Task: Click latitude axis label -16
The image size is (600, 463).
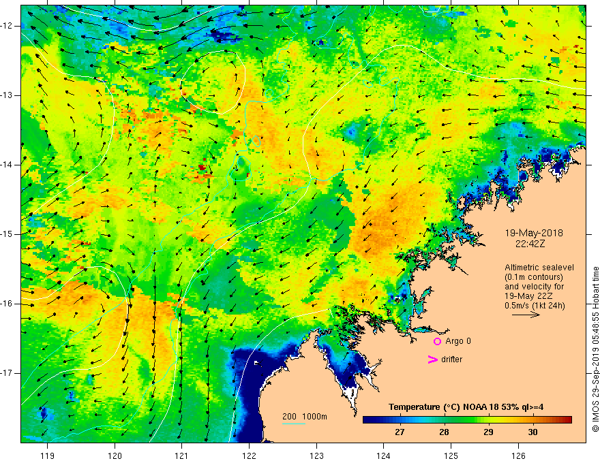Action: pos(7,304)
